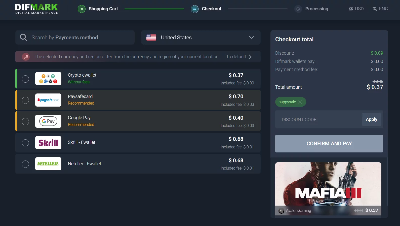
Task: Click the Difmark wallets pay label
Action: 295,61
